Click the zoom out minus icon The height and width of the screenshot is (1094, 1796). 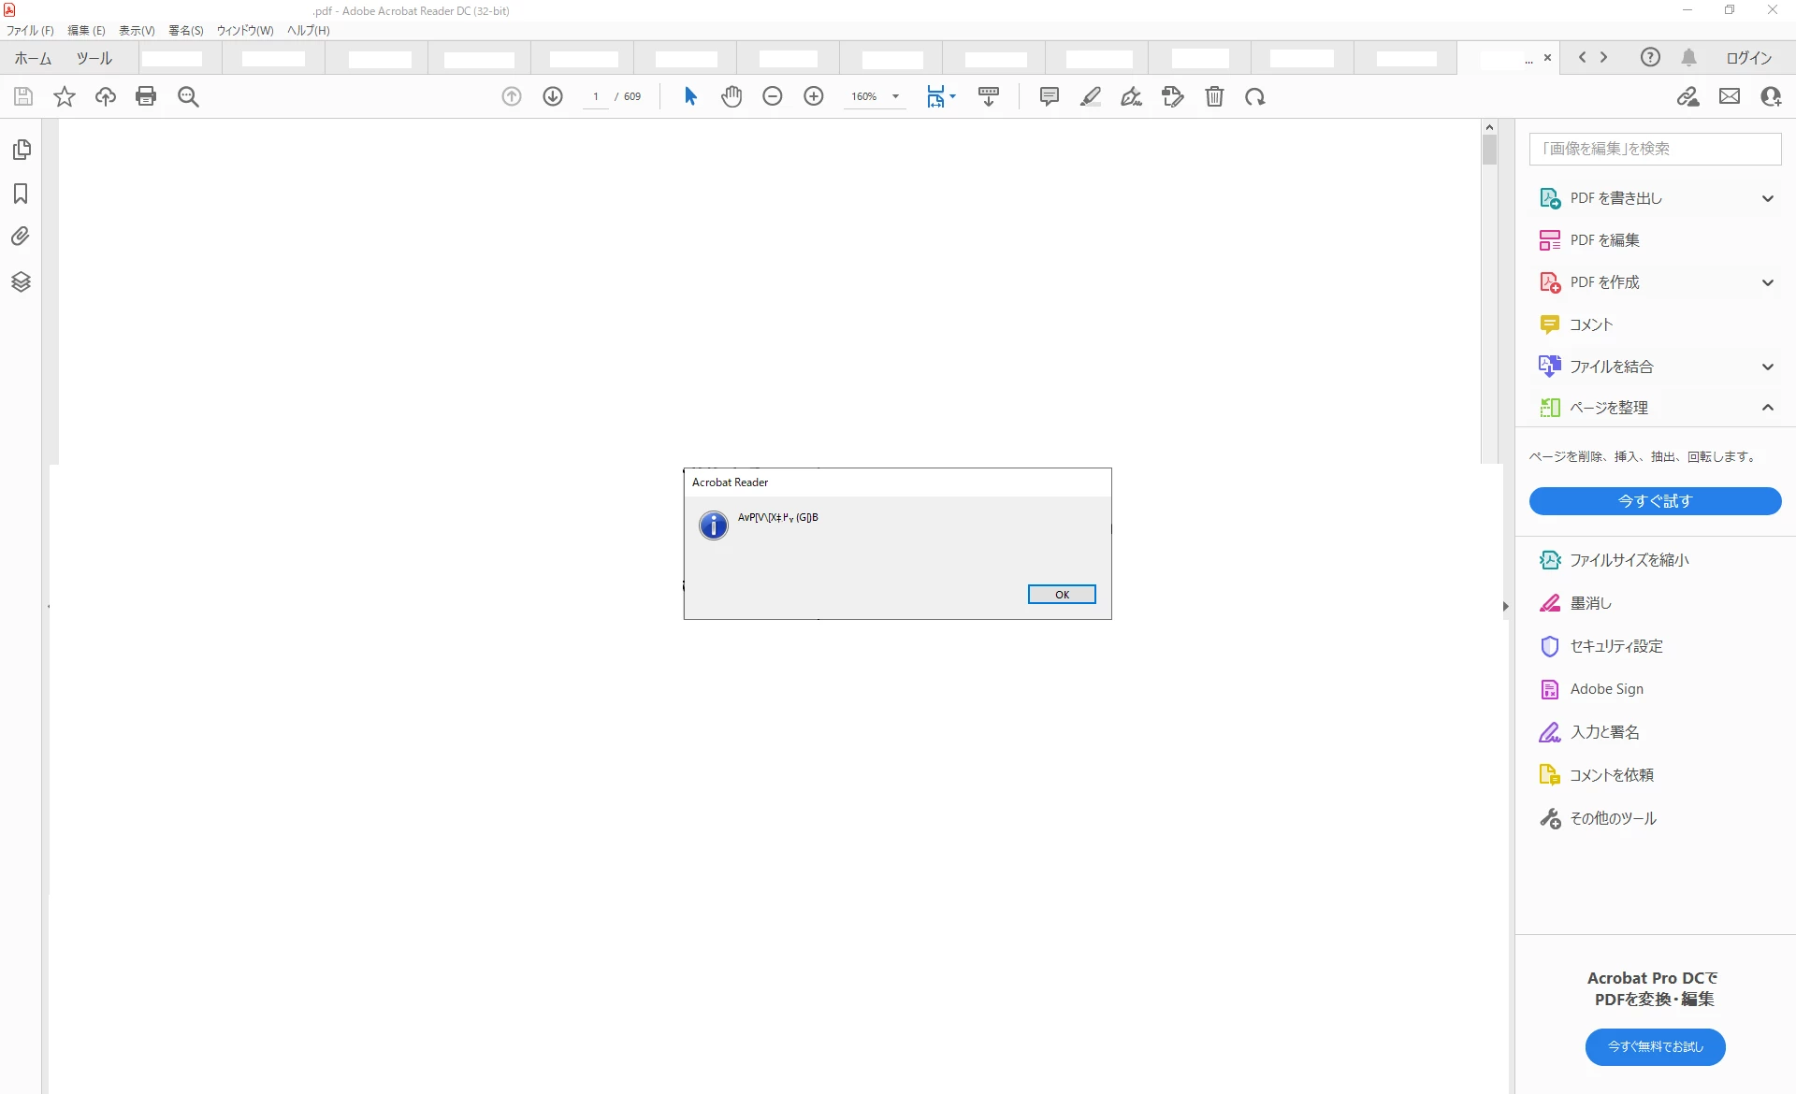click(x=773, y=96)
